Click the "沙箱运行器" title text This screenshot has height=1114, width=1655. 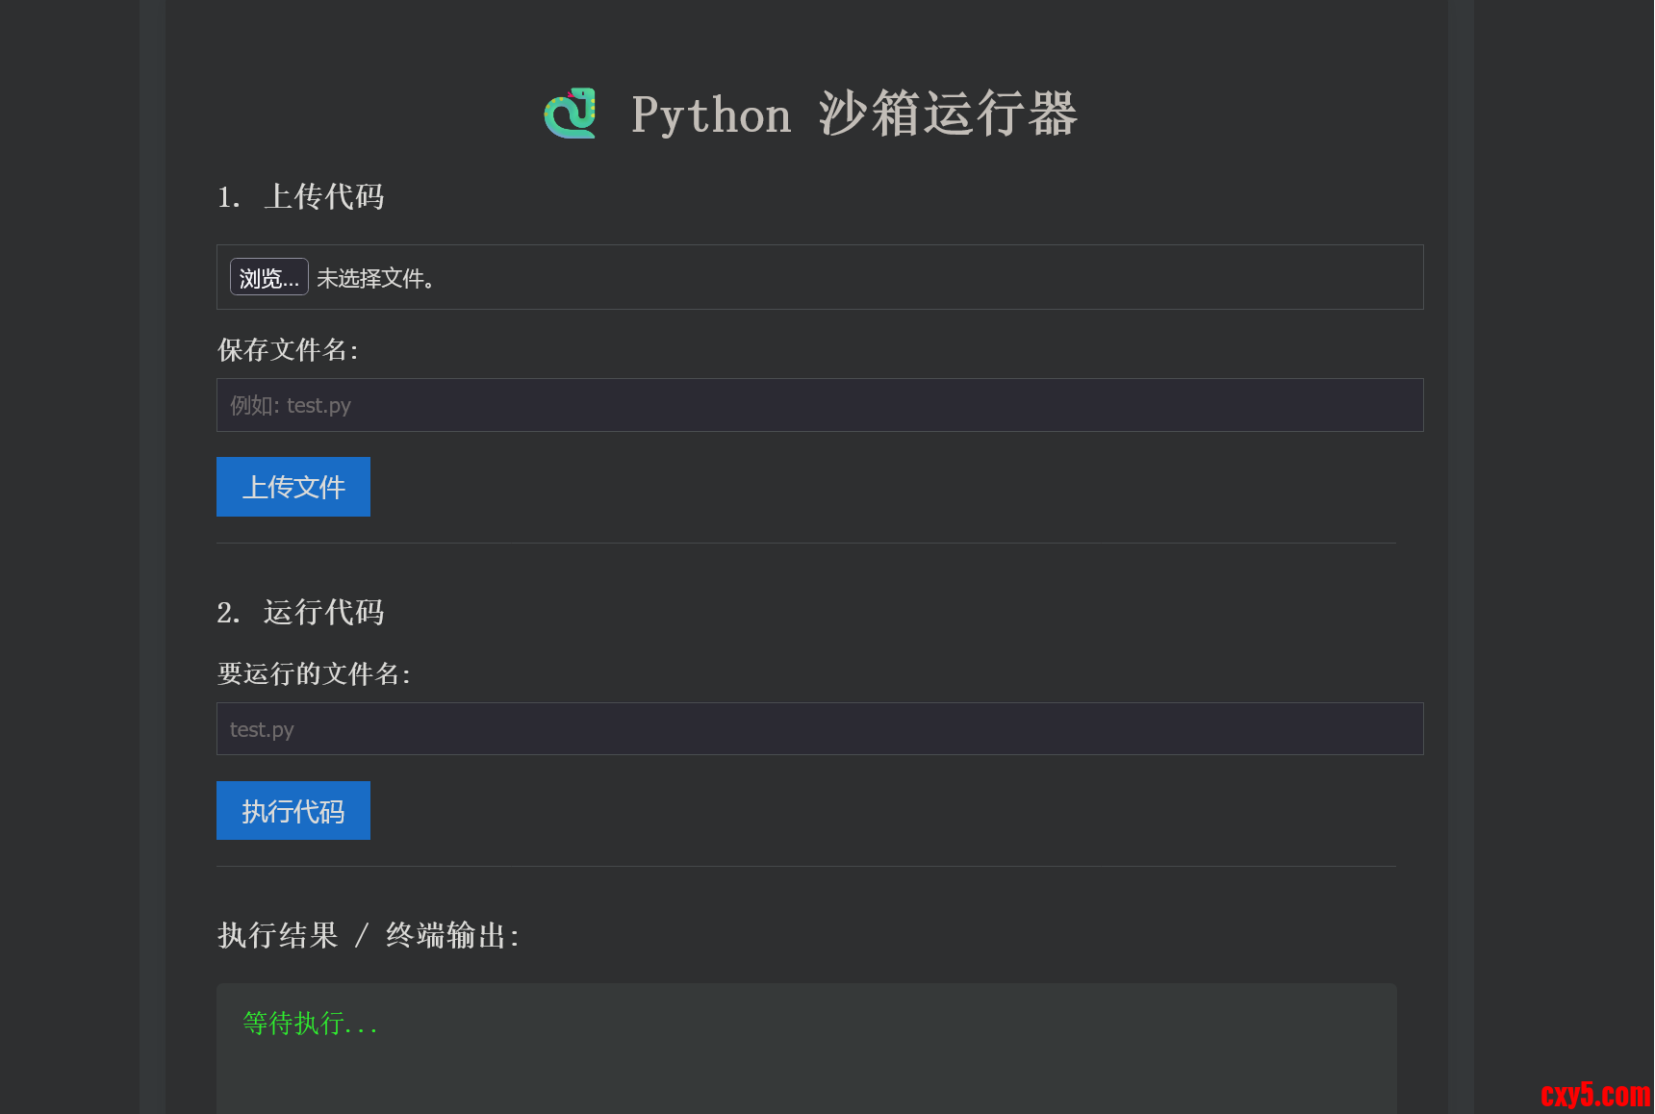click(x=948, y=114)
